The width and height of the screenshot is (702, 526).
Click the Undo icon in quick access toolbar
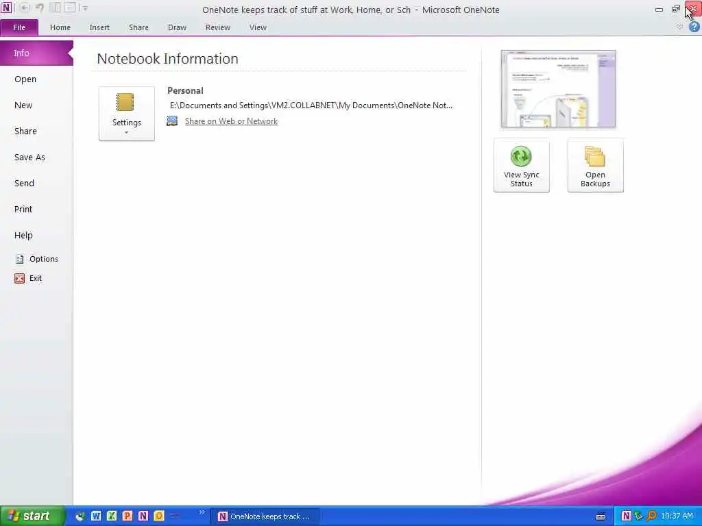coord(39,8)
